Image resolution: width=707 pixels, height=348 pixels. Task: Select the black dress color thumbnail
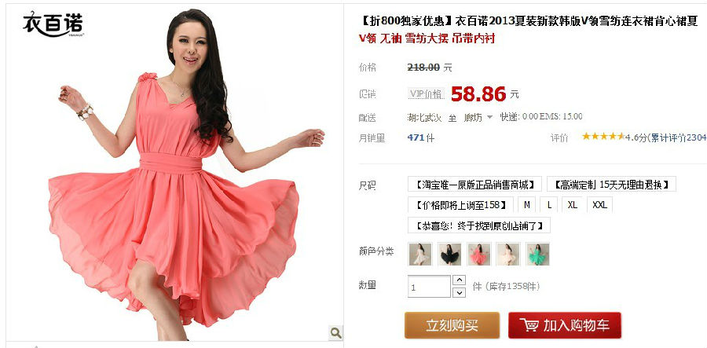(449, 254)
